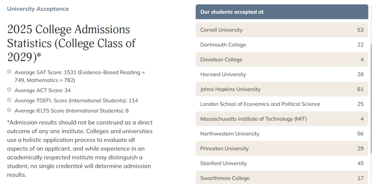
Task: Click the check icon beside Average TOEFL Score
Action: [9, 100]
